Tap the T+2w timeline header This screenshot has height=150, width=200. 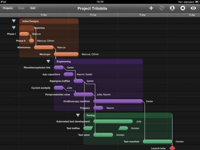[x=142, y=15]
